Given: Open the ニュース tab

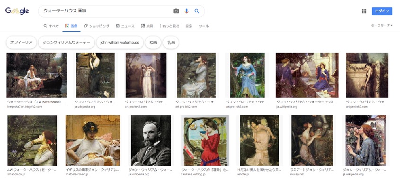Looking at the screenshot, I should coord(125,26).
